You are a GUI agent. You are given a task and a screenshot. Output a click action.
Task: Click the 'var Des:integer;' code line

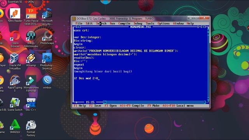87,37
